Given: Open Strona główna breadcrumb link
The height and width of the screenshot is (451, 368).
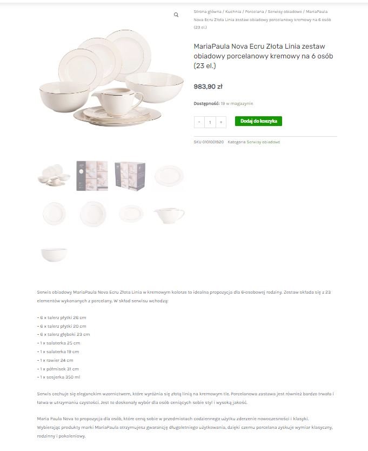Looking at the screenshot, I should [x=208, y=11].
